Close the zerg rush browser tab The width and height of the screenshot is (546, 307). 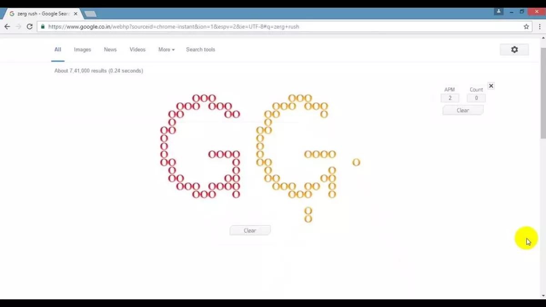click(x=76, y=14)
